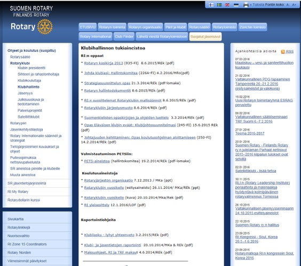Viewport: 301px width, 266px height.
Task: Switch language with the UK flag icon
Action: point(227,5)
